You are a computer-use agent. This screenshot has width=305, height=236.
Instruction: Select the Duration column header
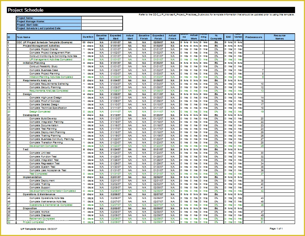point(88,37)
